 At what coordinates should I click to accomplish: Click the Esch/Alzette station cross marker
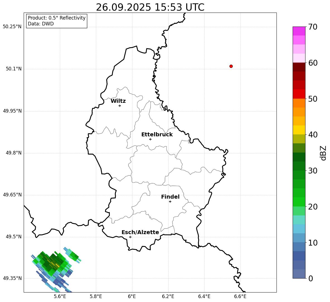[x=130, y=237]
